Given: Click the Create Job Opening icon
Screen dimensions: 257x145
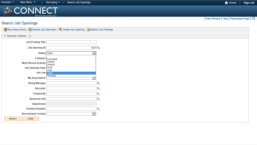Looking at the screenshot, I should (x=60, y=29).
